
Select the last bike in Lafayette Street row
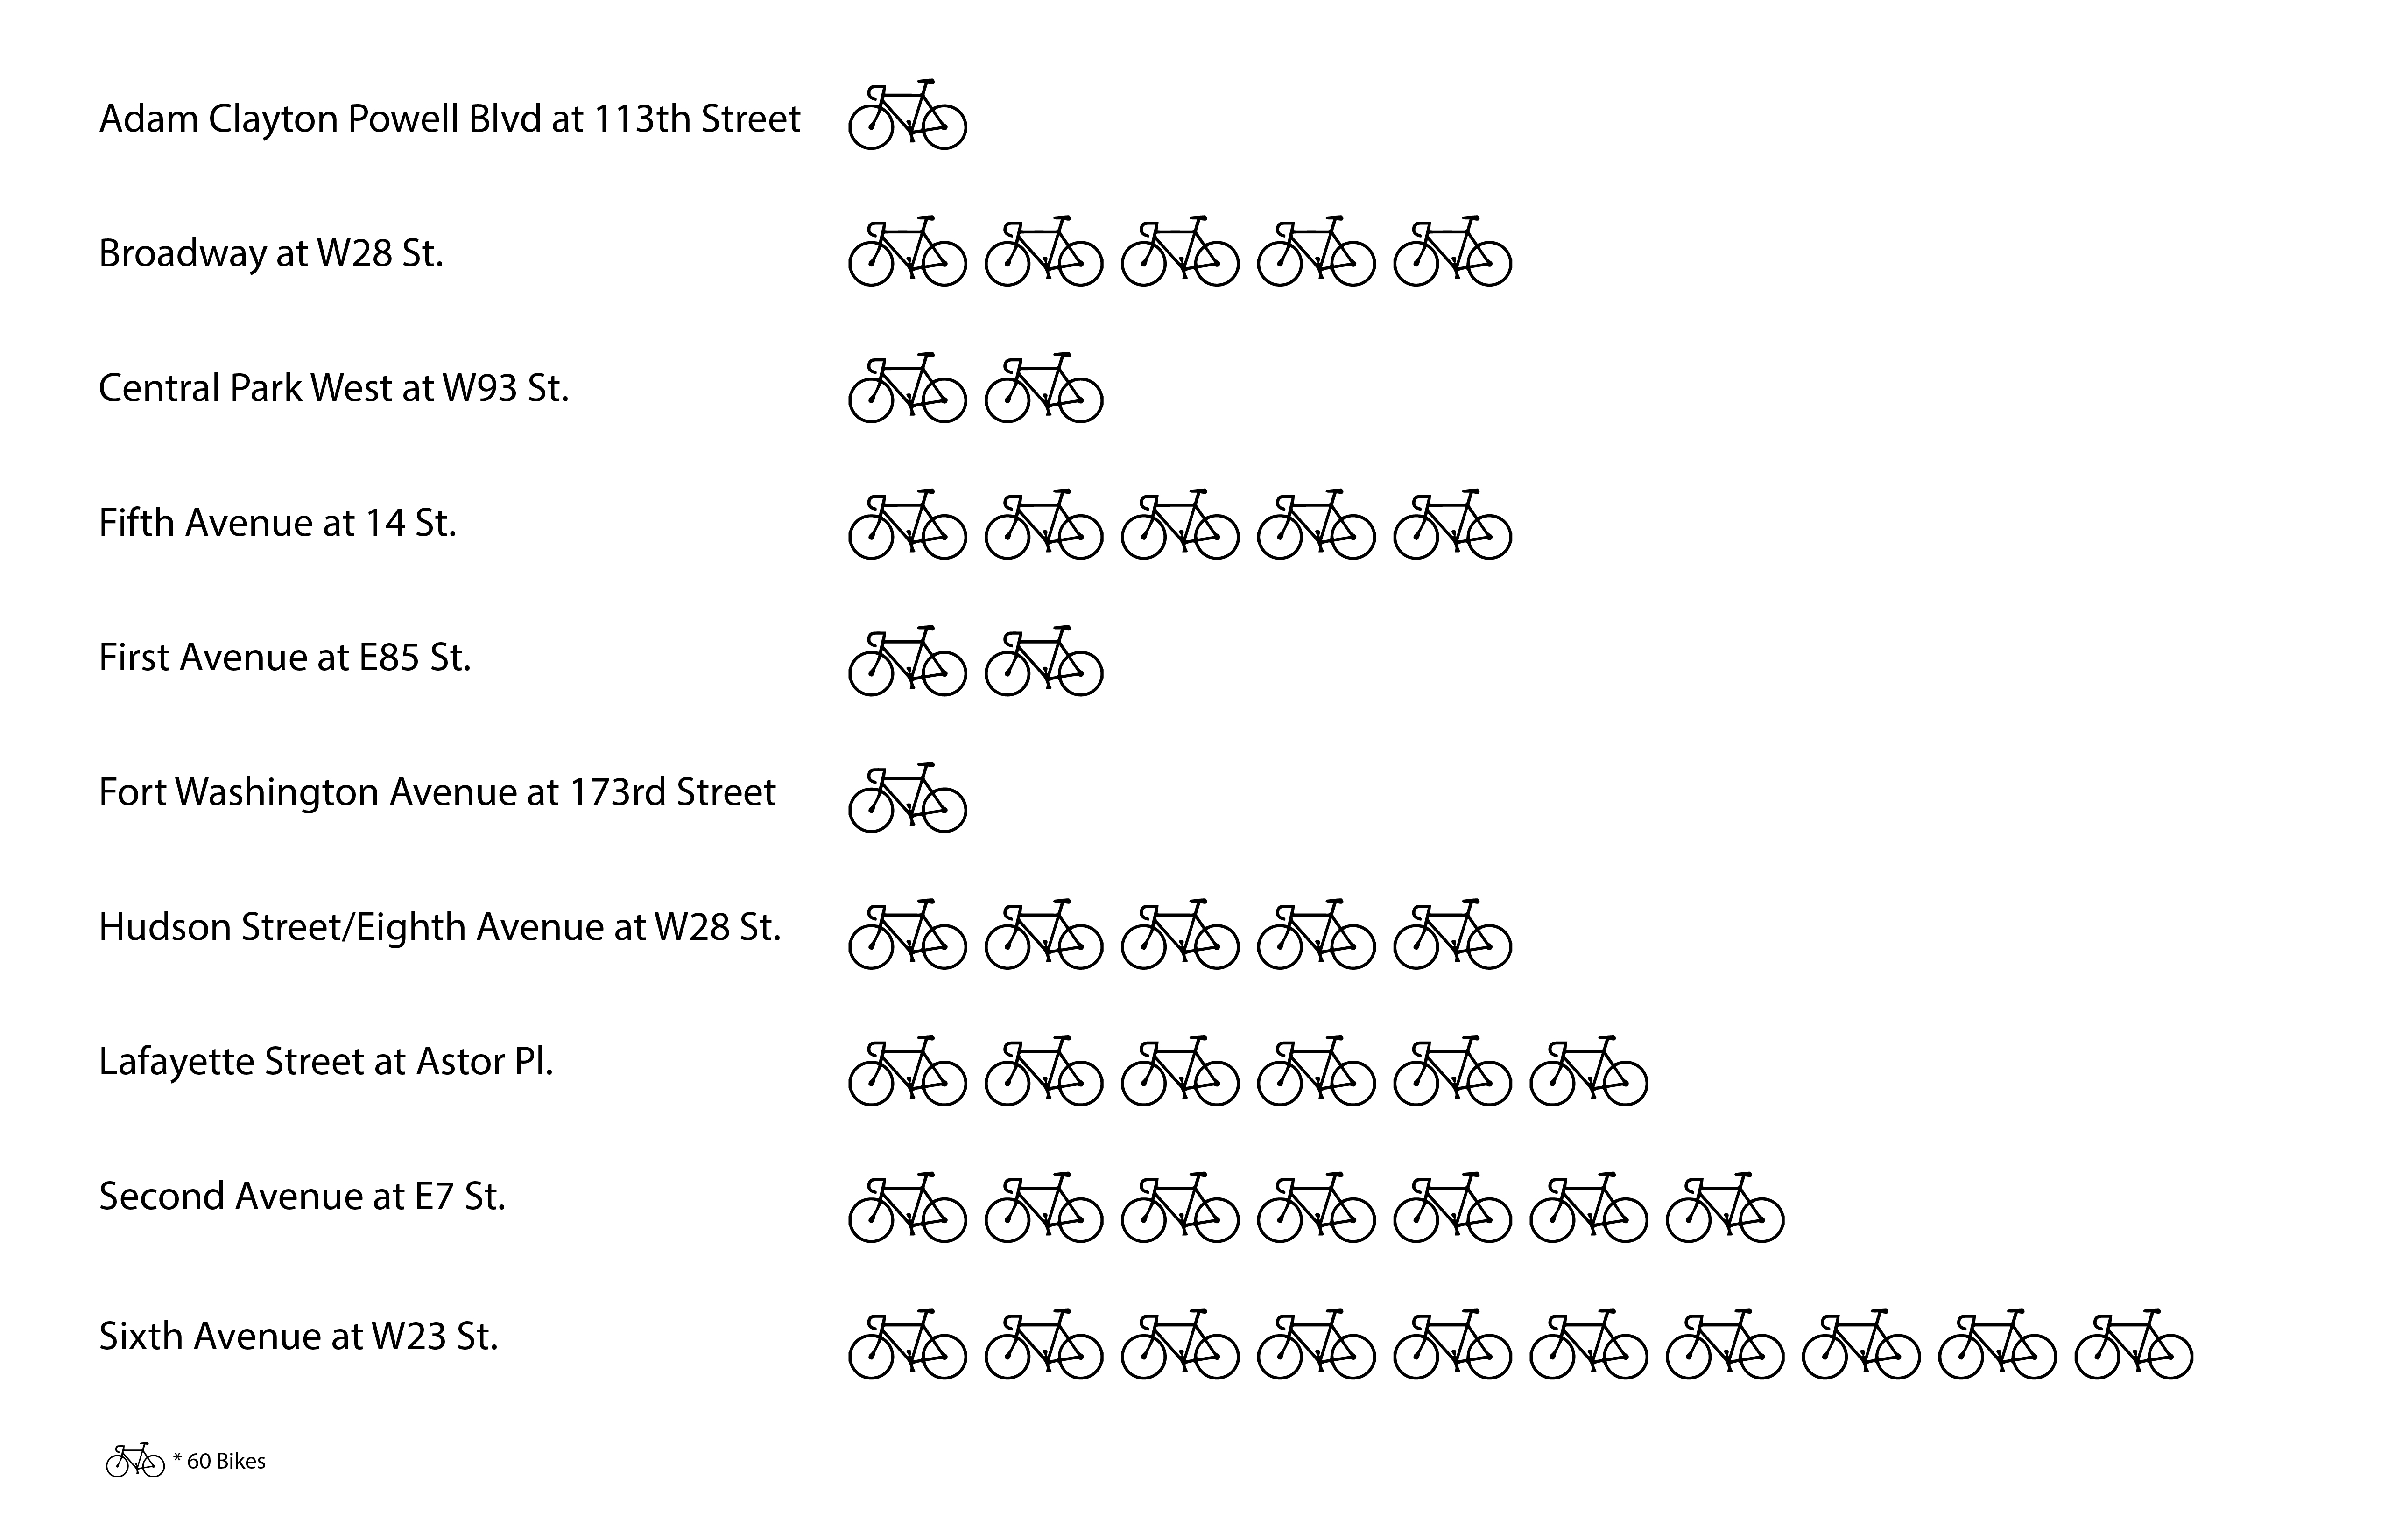(x=1588, y=1071)
